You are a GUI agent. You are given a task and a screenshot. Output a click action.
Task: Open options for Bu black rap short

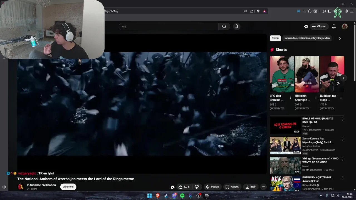pyautogui.click(x=341, y=97)
